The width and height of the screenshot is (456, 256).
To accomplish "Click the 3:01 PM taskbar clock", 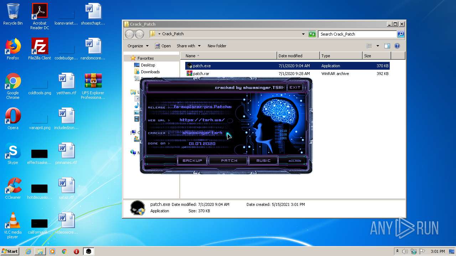I will (x=437, y=251).
